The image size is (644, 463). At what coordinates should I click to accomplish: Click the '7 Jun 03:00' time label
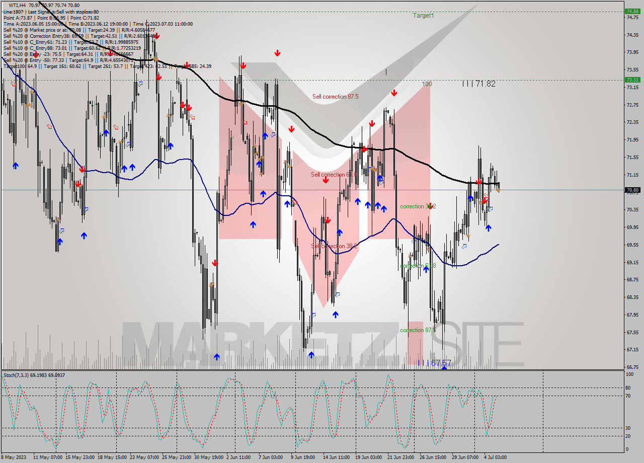click(270, 457)
